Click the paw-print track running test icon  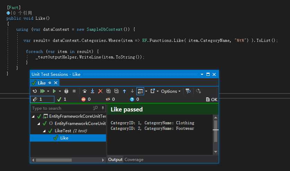click(85, 91)
